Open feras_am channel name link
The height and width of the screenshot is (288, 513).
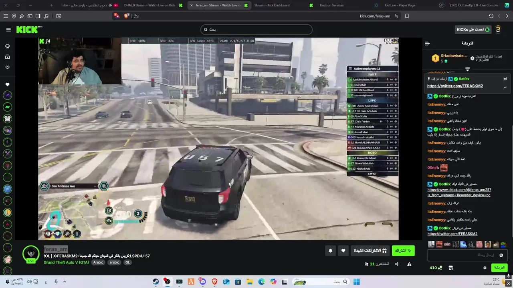(56, 249)
